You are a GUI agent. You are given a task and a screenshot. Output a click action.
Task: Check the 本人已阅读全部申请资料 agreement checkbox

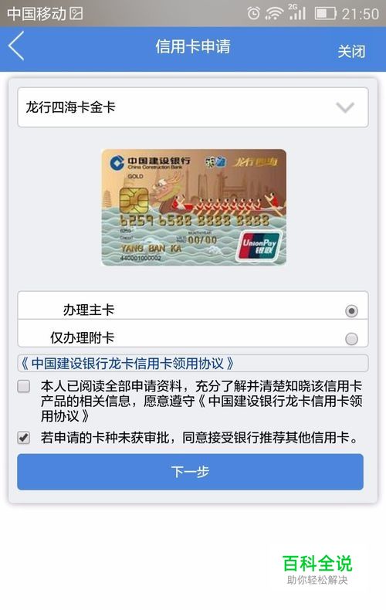point(24,386)
